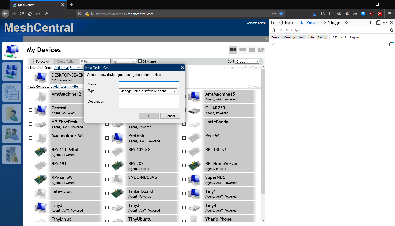Screen dimensions: 395x226
Task: Click the Add Agent link
Action: click(61, 86)
